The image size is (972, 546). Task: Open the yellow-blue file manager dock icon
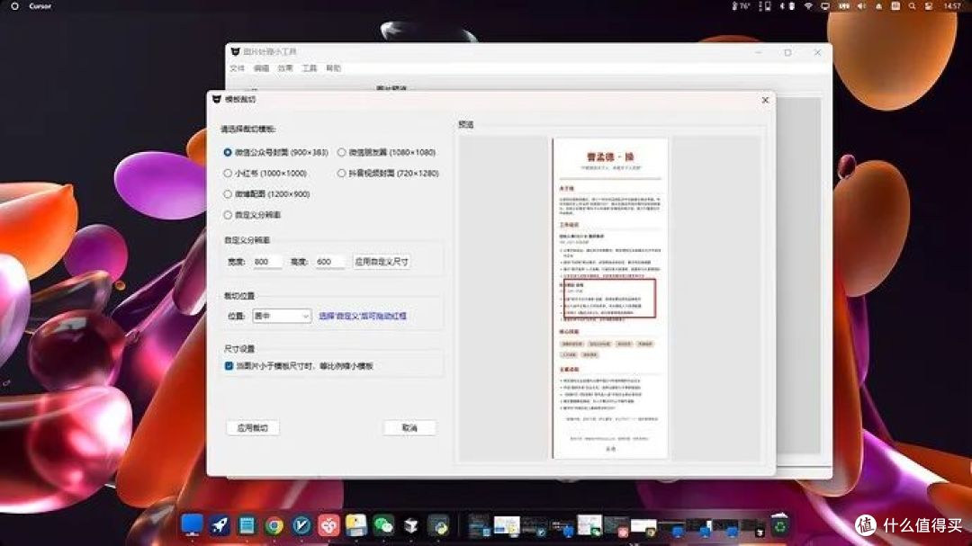point(355,525)
